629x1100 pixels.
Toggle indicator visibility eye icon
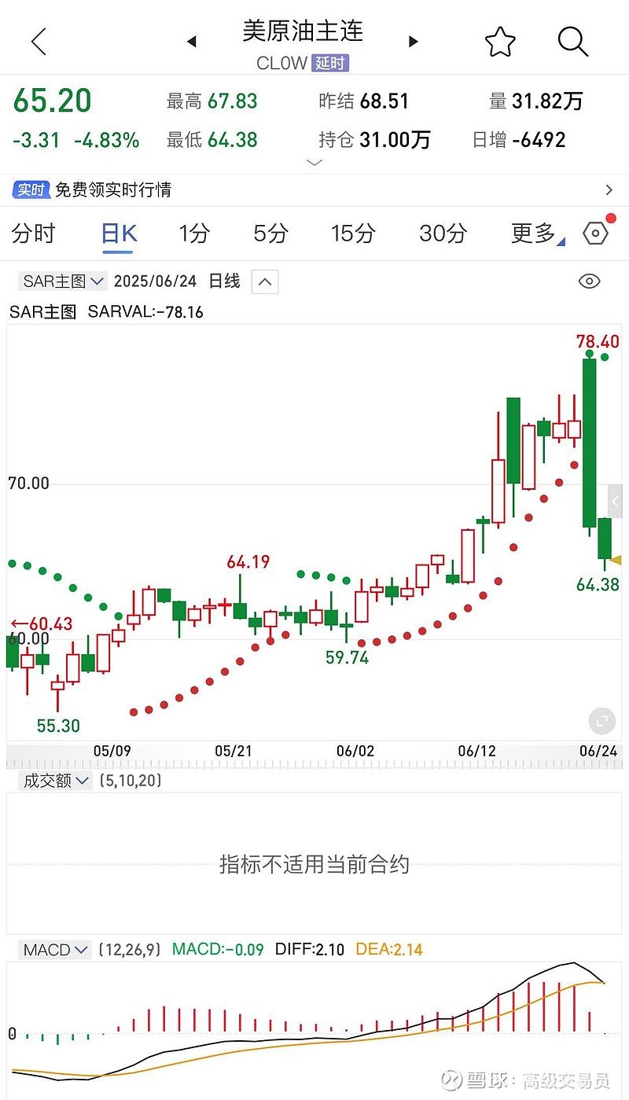coord(589,281)
